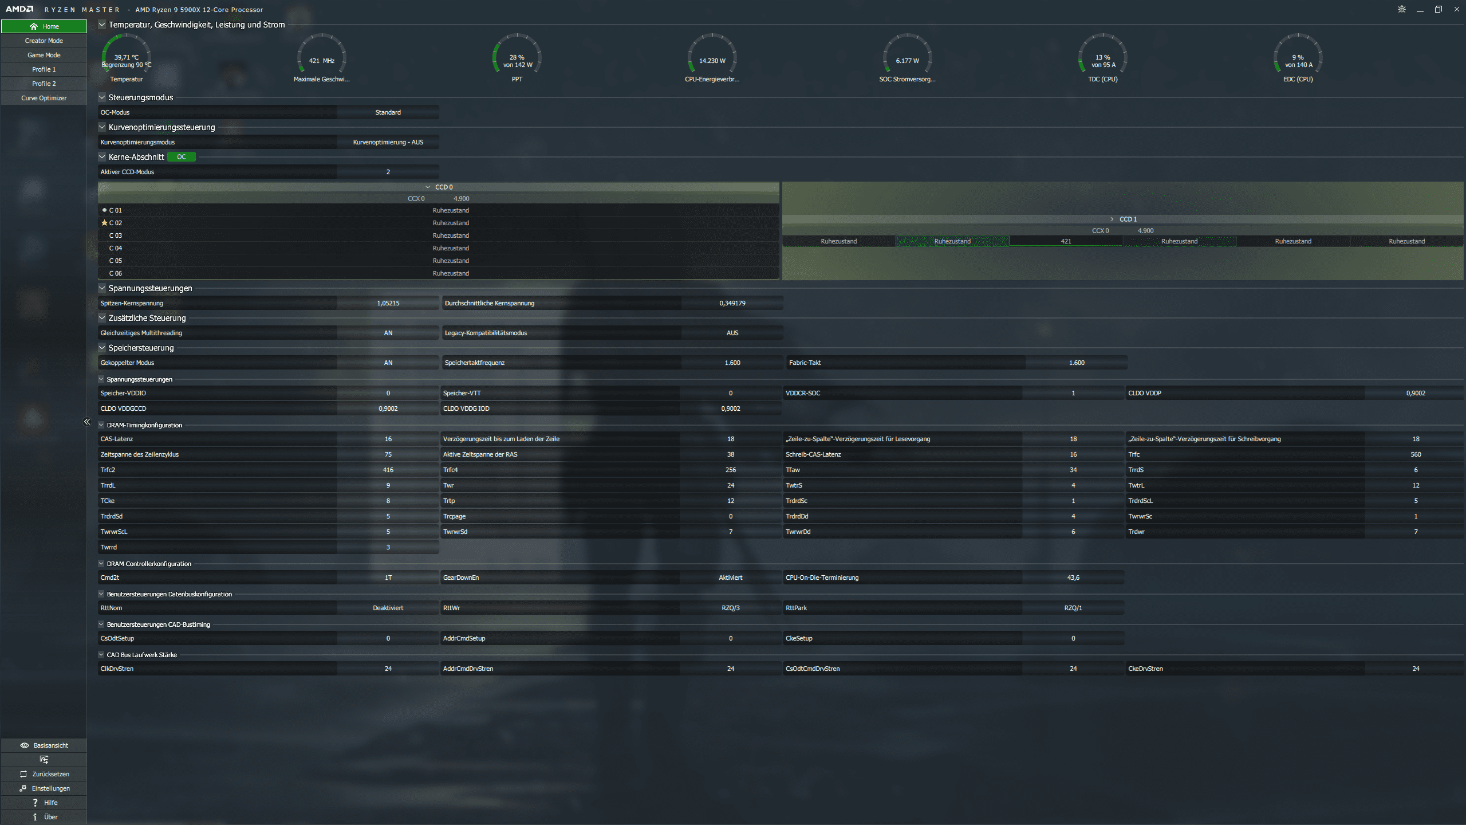Click the gold star on core C 02
The image size is (1466, 825).
tap(104, 223)
